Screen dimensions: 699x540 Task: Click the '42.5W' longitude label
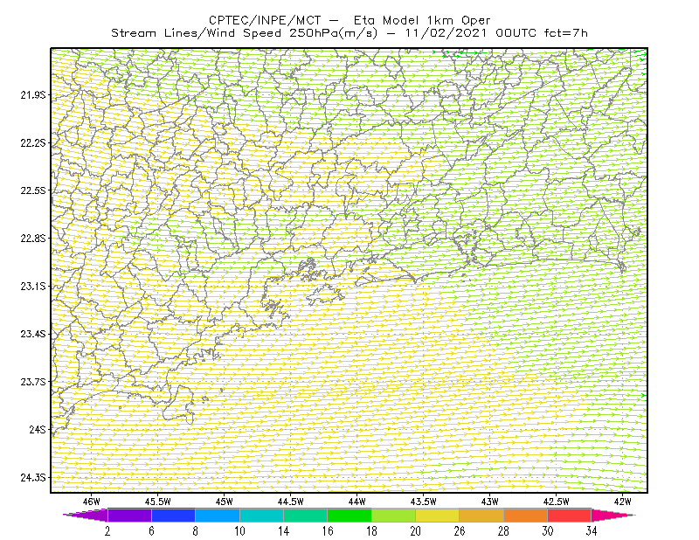(x=557, y=502)
